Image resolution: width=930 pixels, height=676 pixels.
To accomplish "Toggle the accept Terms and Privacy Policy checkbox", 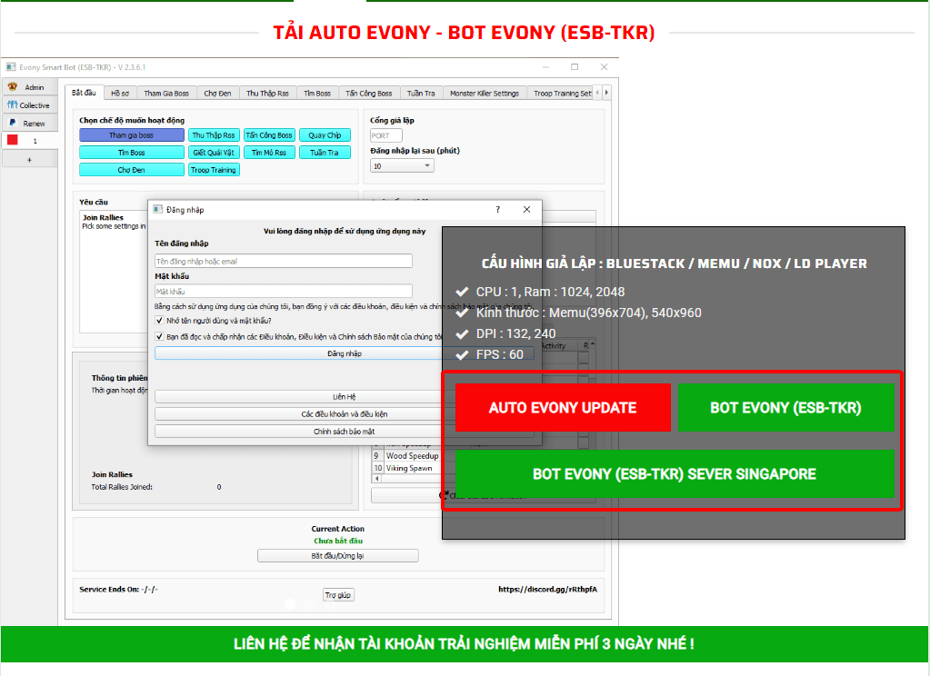I will (160, 337).
